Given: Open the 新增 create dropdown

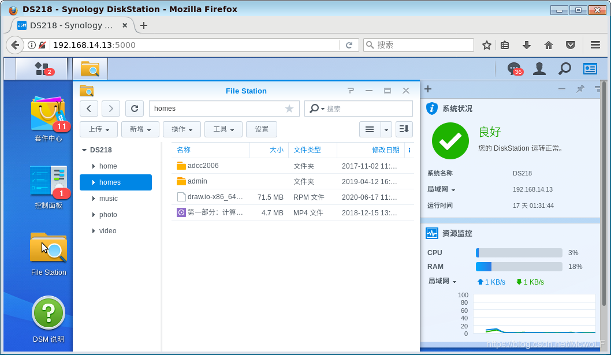Looking at the screenshot, I should (140, 129).
